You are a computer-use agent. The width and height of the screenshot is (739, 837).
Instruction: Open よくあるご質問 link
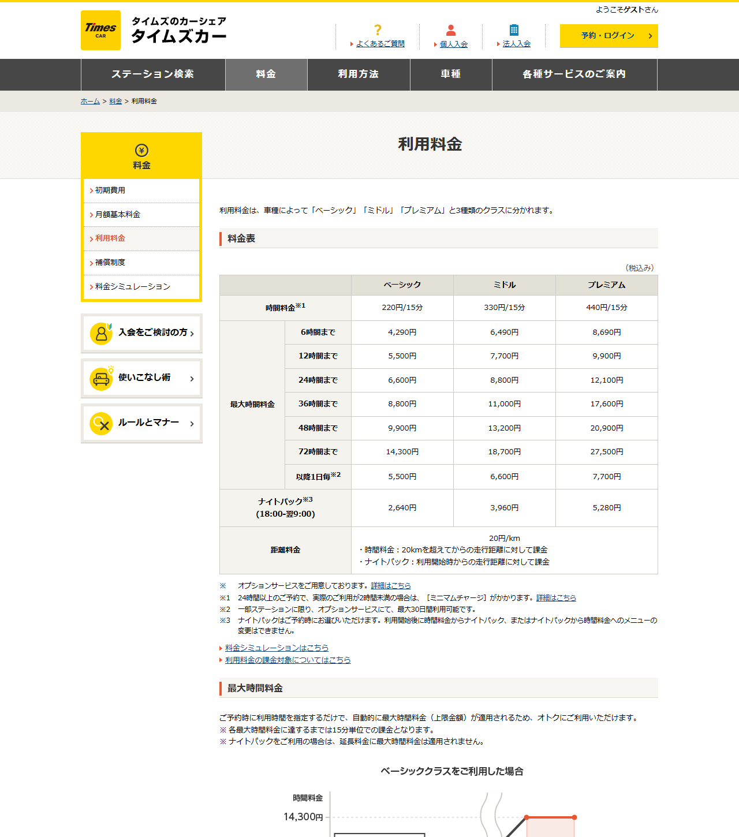(380, 44)
